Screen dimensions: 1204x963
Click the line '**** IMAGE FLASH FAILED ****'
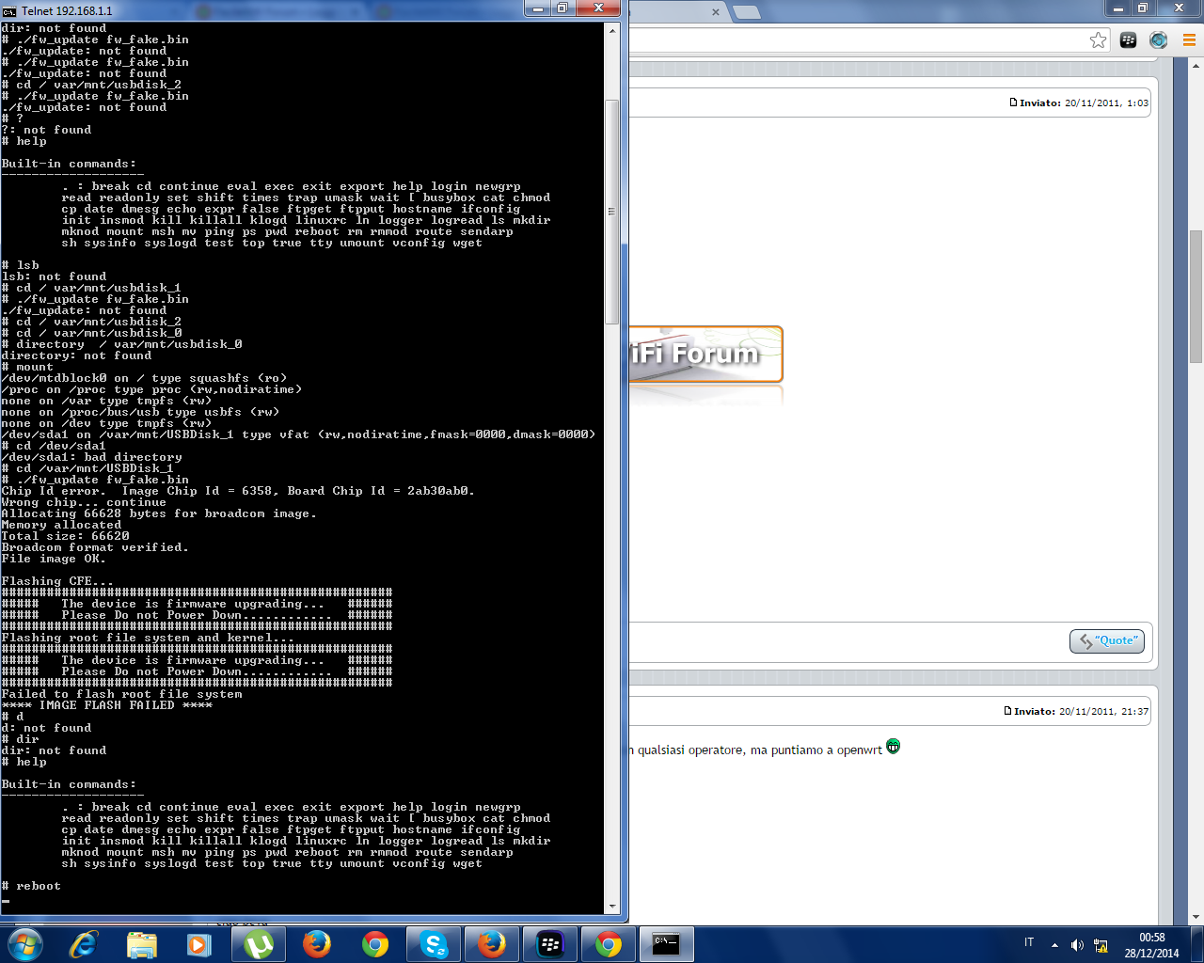pos(106,705)
